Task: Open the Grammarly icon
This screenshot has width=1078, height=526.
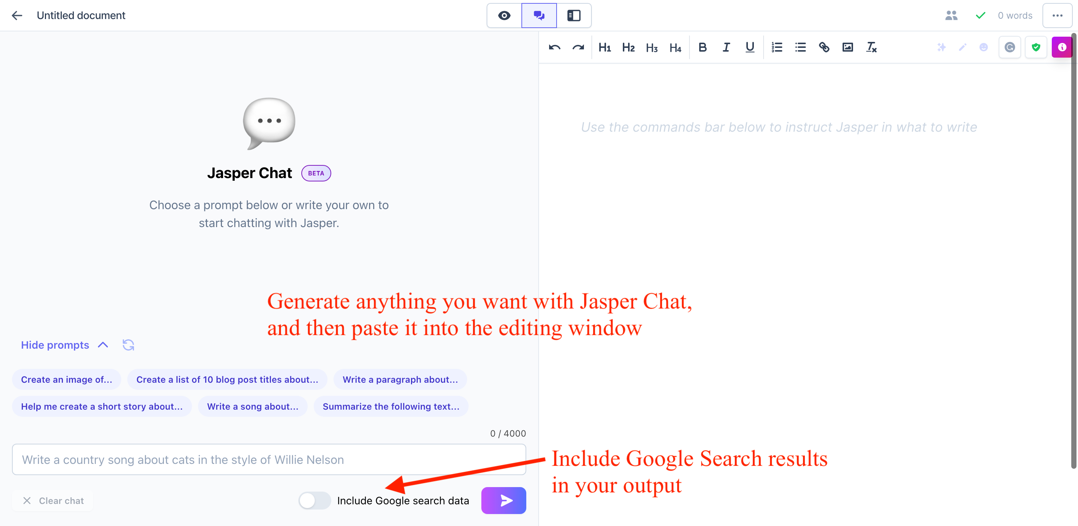Action: [1010, 47]
